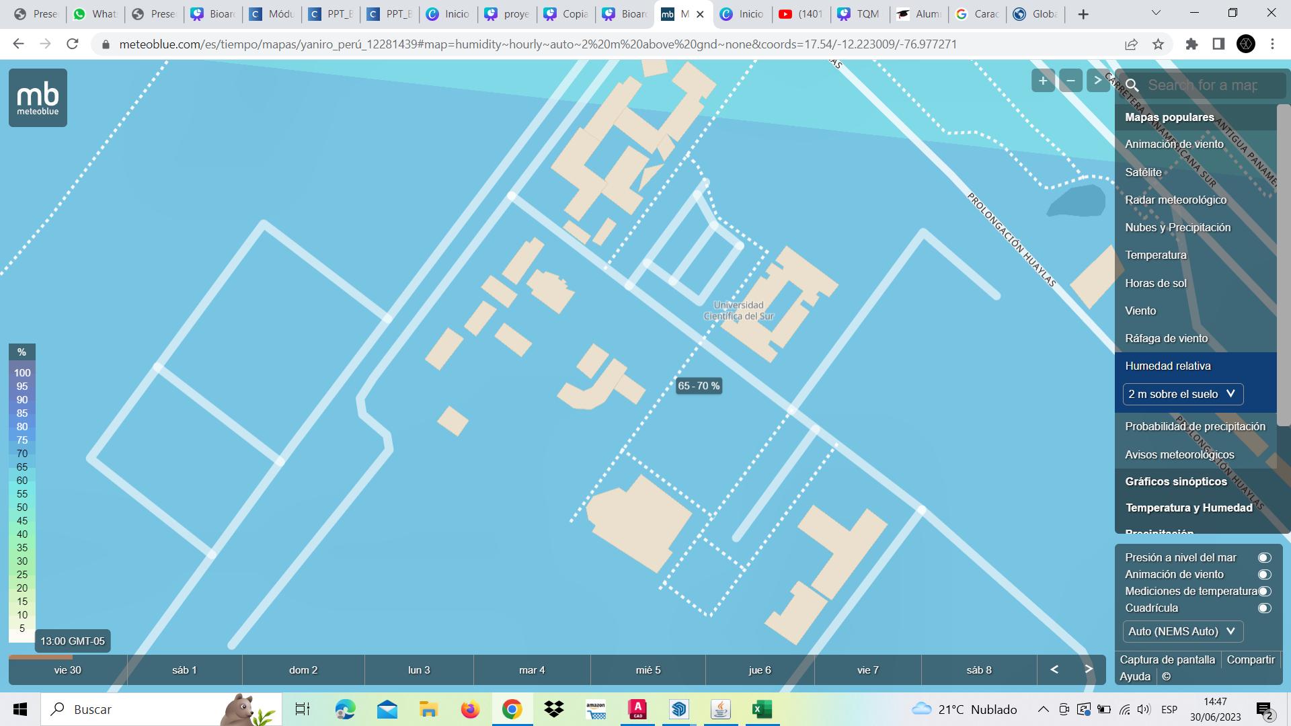This screenshot has width=1291, height=726.
Task: Select Nubes y Precipitación map
Action: pyautogui.click(x=1177, y=227)
